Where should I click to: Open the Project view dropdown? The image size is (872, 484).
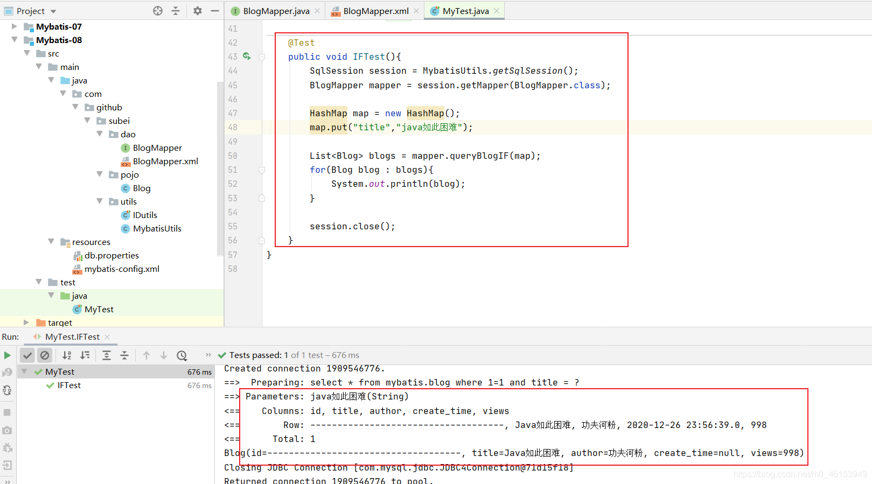click(53, 11)
